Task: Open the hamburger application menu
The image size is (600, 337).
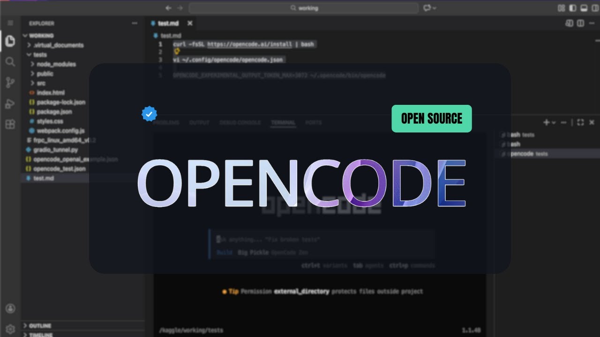Action: (10, 23)
